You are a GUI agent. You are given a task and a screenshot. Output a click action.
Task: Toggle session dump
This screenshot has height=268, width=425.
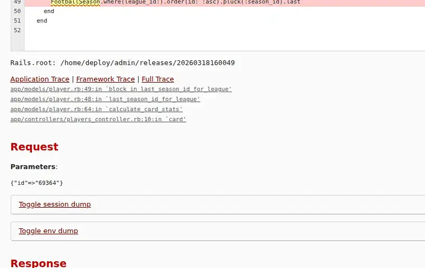pos(55,204)
